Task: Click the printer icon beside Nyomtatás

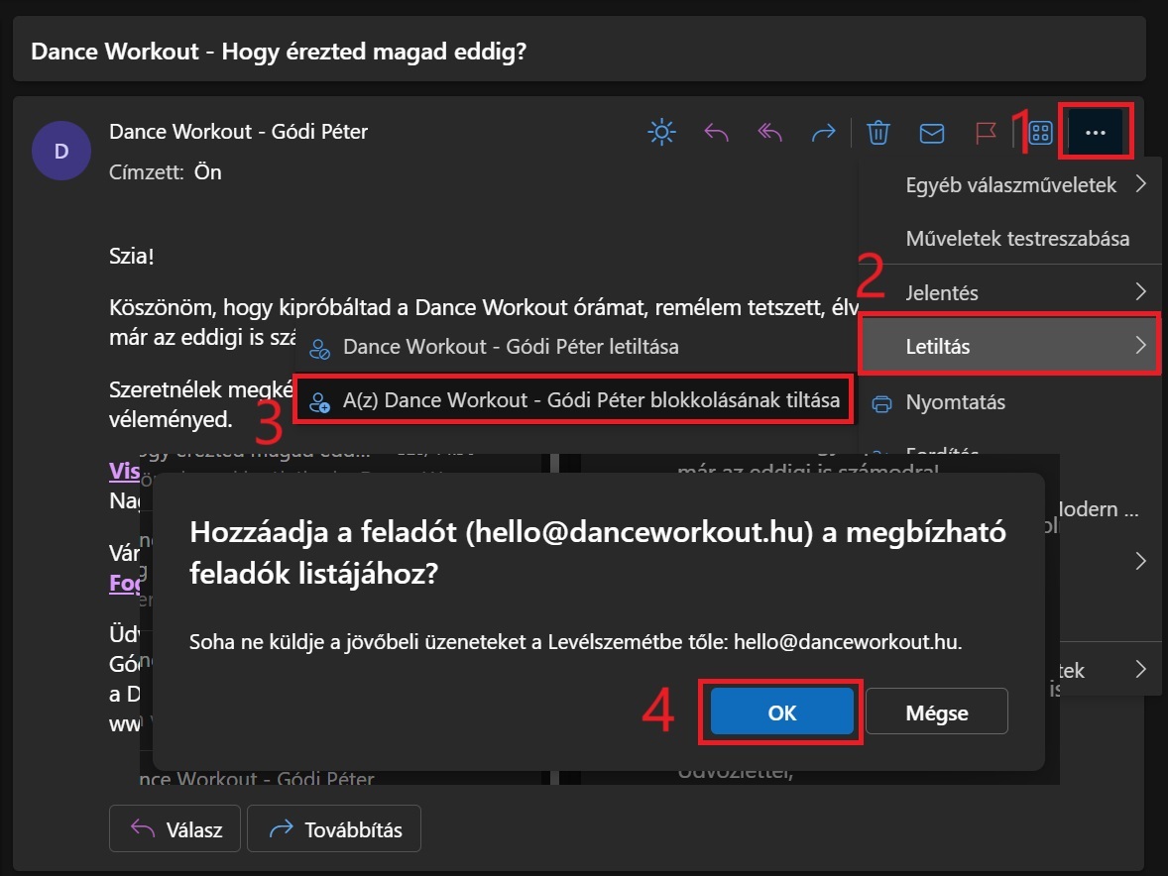Action: [x=882, y=403]
